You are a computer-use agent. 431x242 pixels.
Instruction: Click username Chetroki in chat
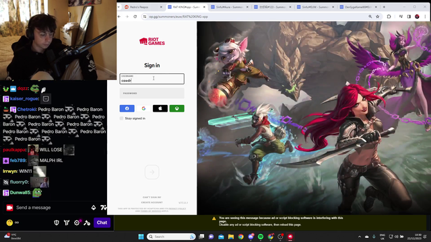(x=26, y=109)
